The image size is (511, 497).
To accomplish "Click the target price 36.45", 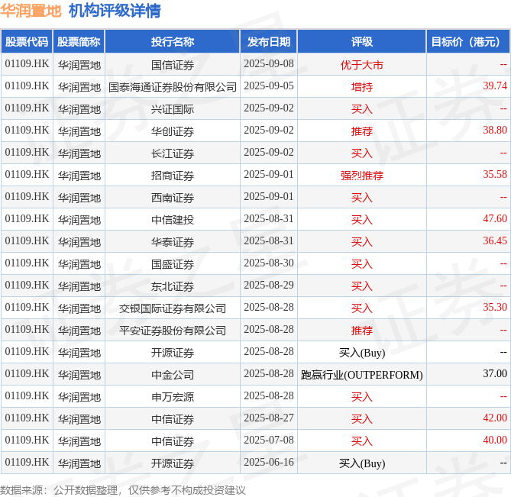I will tap(495, 240).
